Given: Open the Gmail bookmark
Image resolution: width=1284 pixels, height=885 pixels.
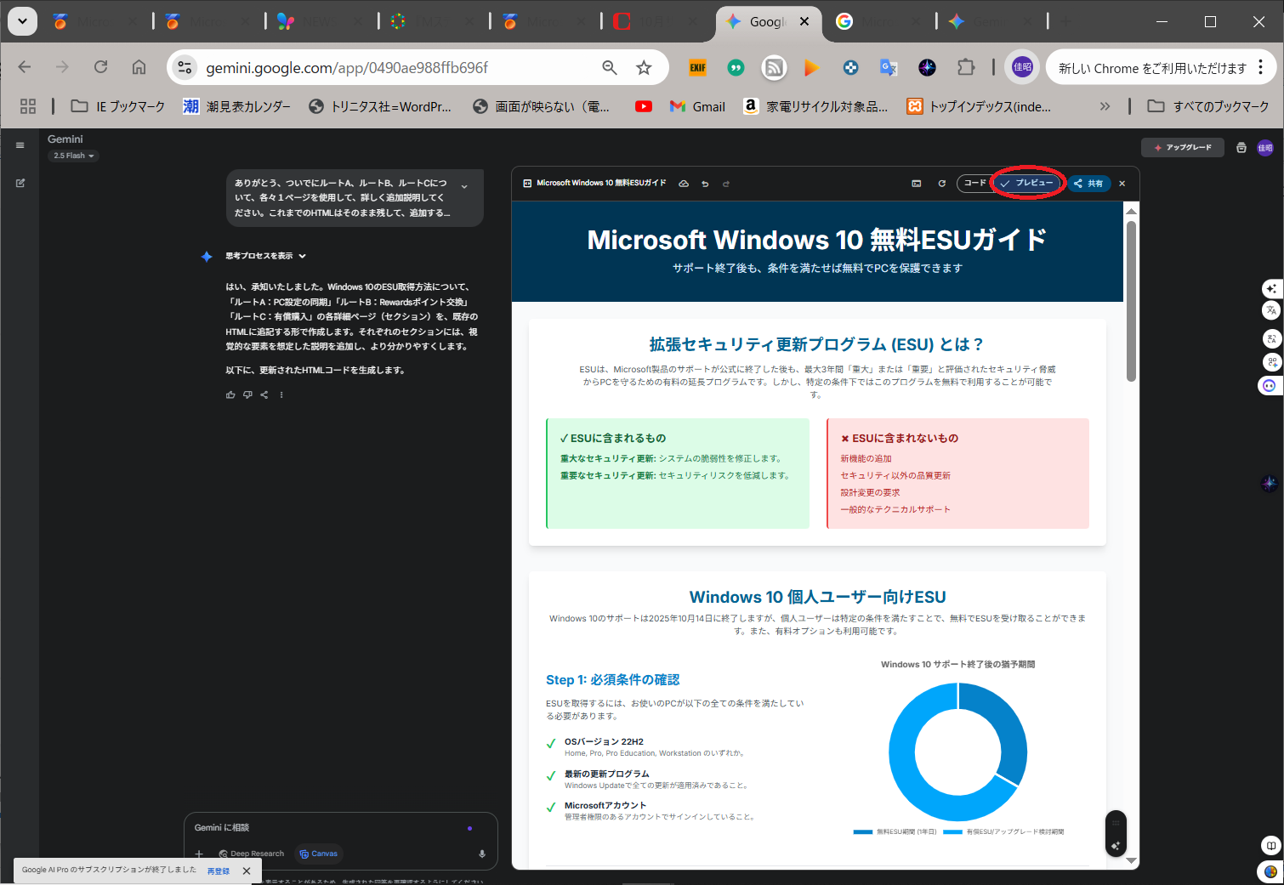Looking at the screenshot, I should click(x=697, y=106).
